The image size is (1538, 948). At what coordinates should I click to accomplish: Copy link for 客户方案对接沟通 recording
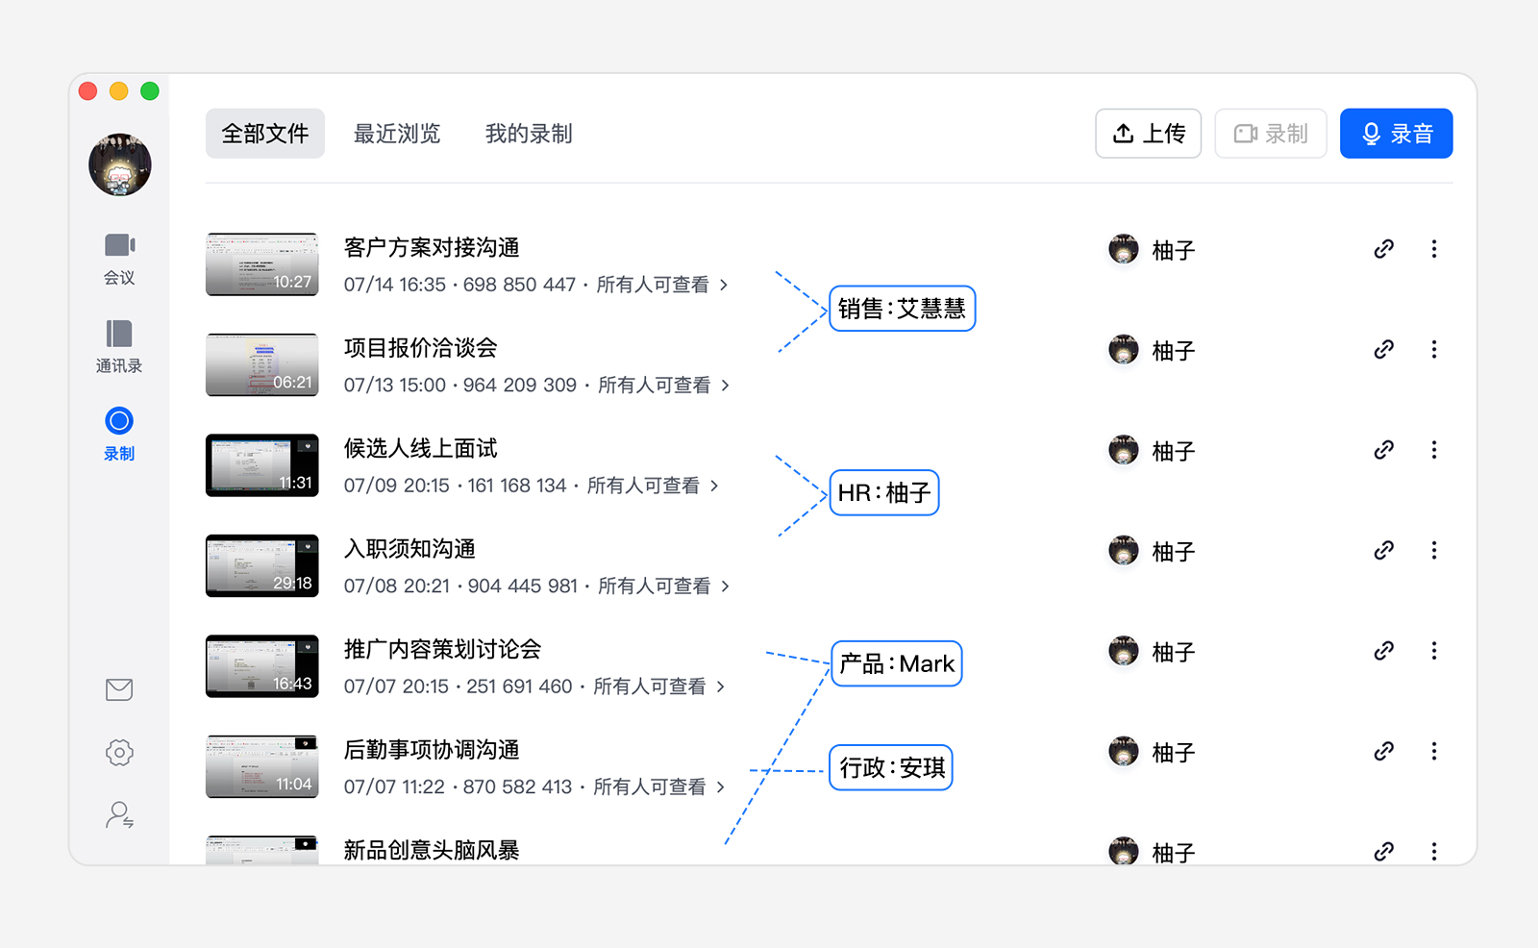click(1383, 249)
